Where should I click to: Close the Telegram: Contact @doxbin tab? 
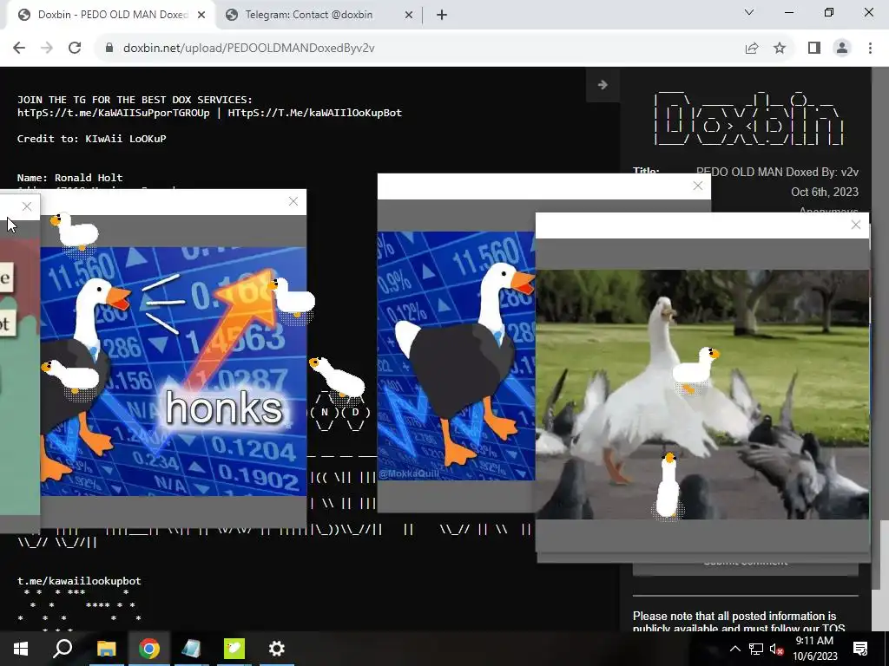tap(408, 16)
